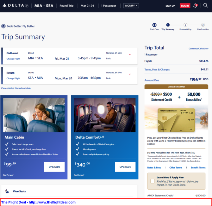The height and width of the screenshot is (206, 212).
Task: Click the View Seats label
Action: tap(19, 191)
